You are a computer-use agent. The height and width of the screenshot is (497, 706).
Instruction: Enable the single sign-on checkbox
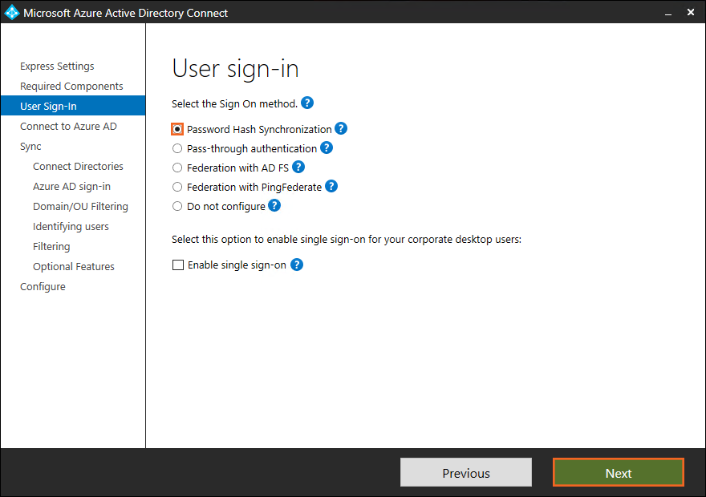click(x=178, y=265)
